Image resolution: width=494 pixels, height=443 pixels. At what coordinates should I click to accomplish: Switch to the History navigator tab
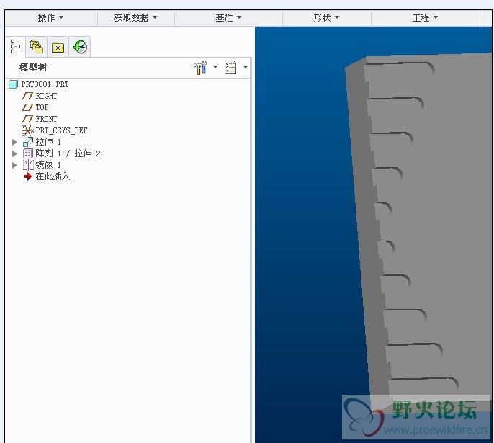[80, 47]
